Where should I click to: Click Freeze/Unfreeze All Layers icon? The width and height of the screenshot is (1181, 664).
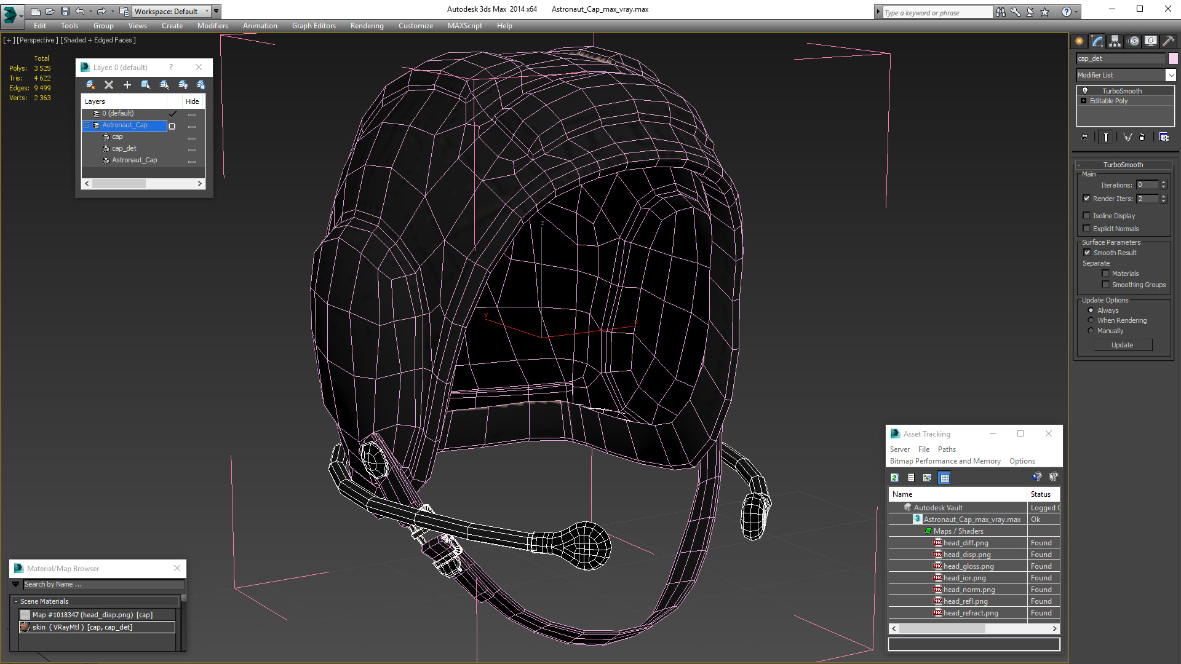(201, 85)
